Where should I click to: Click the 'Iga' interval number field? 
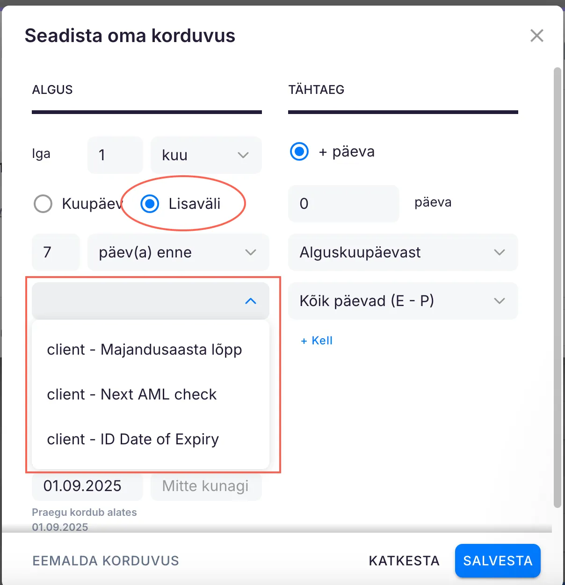pos(115,155)
